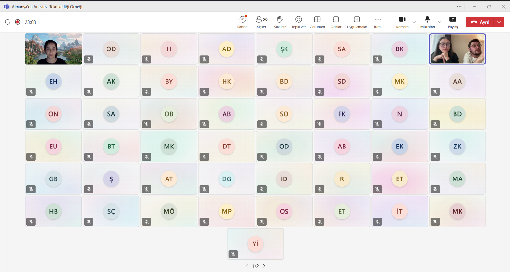This screenshot has height=272, width=510.
Task: Leave the meeting with Ayrıl
Action: pyautogui.click(x=480, y=22)
